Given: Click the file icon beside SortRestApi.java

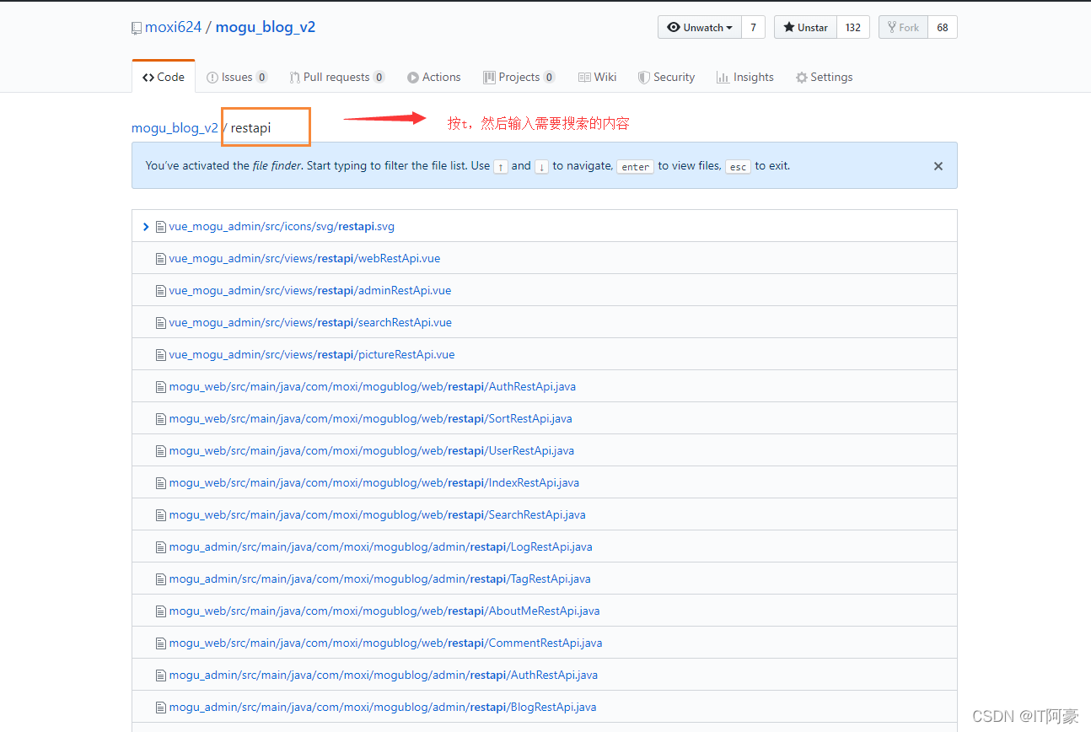Looking at the screenshot, I should point(160,419).
